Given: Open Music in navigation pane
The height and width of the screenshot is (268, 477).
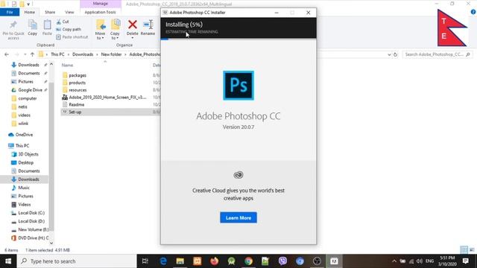Looking at the screenshot, I should [x=24, y=188].
